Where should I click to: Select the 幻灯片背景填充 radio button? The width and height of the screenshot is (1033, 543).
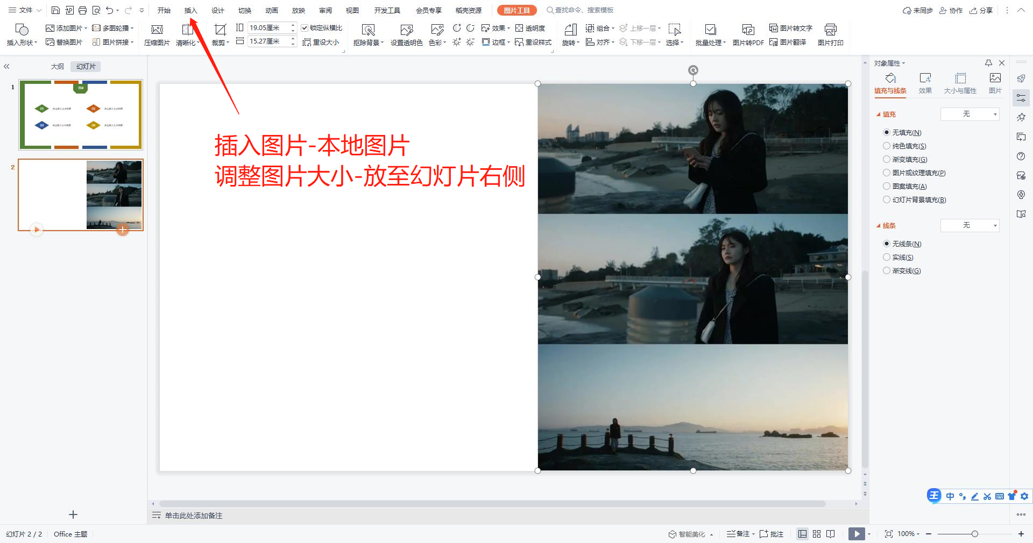coord(886,199)
